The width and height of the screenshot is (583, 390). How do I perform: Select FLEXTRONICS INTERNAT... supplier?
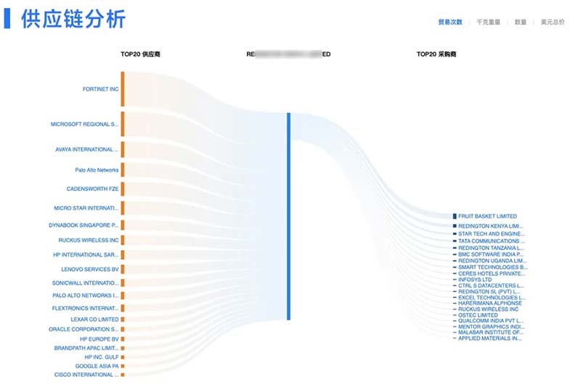pyautogui.click(x=86, y=308)
